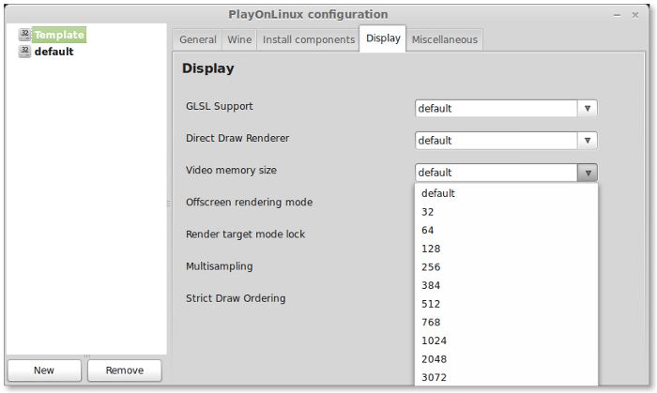Screen dimensions: 657x393
Task: Pick 384 from the video memory list
Action: [506, 285]
